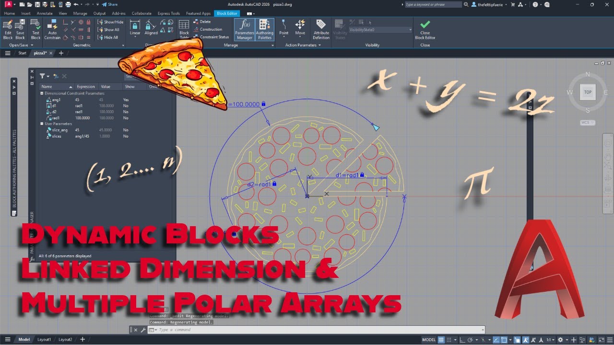Toggle Constraint Status shading
Screen dimensions: 614x345
[x=211, y=37]
